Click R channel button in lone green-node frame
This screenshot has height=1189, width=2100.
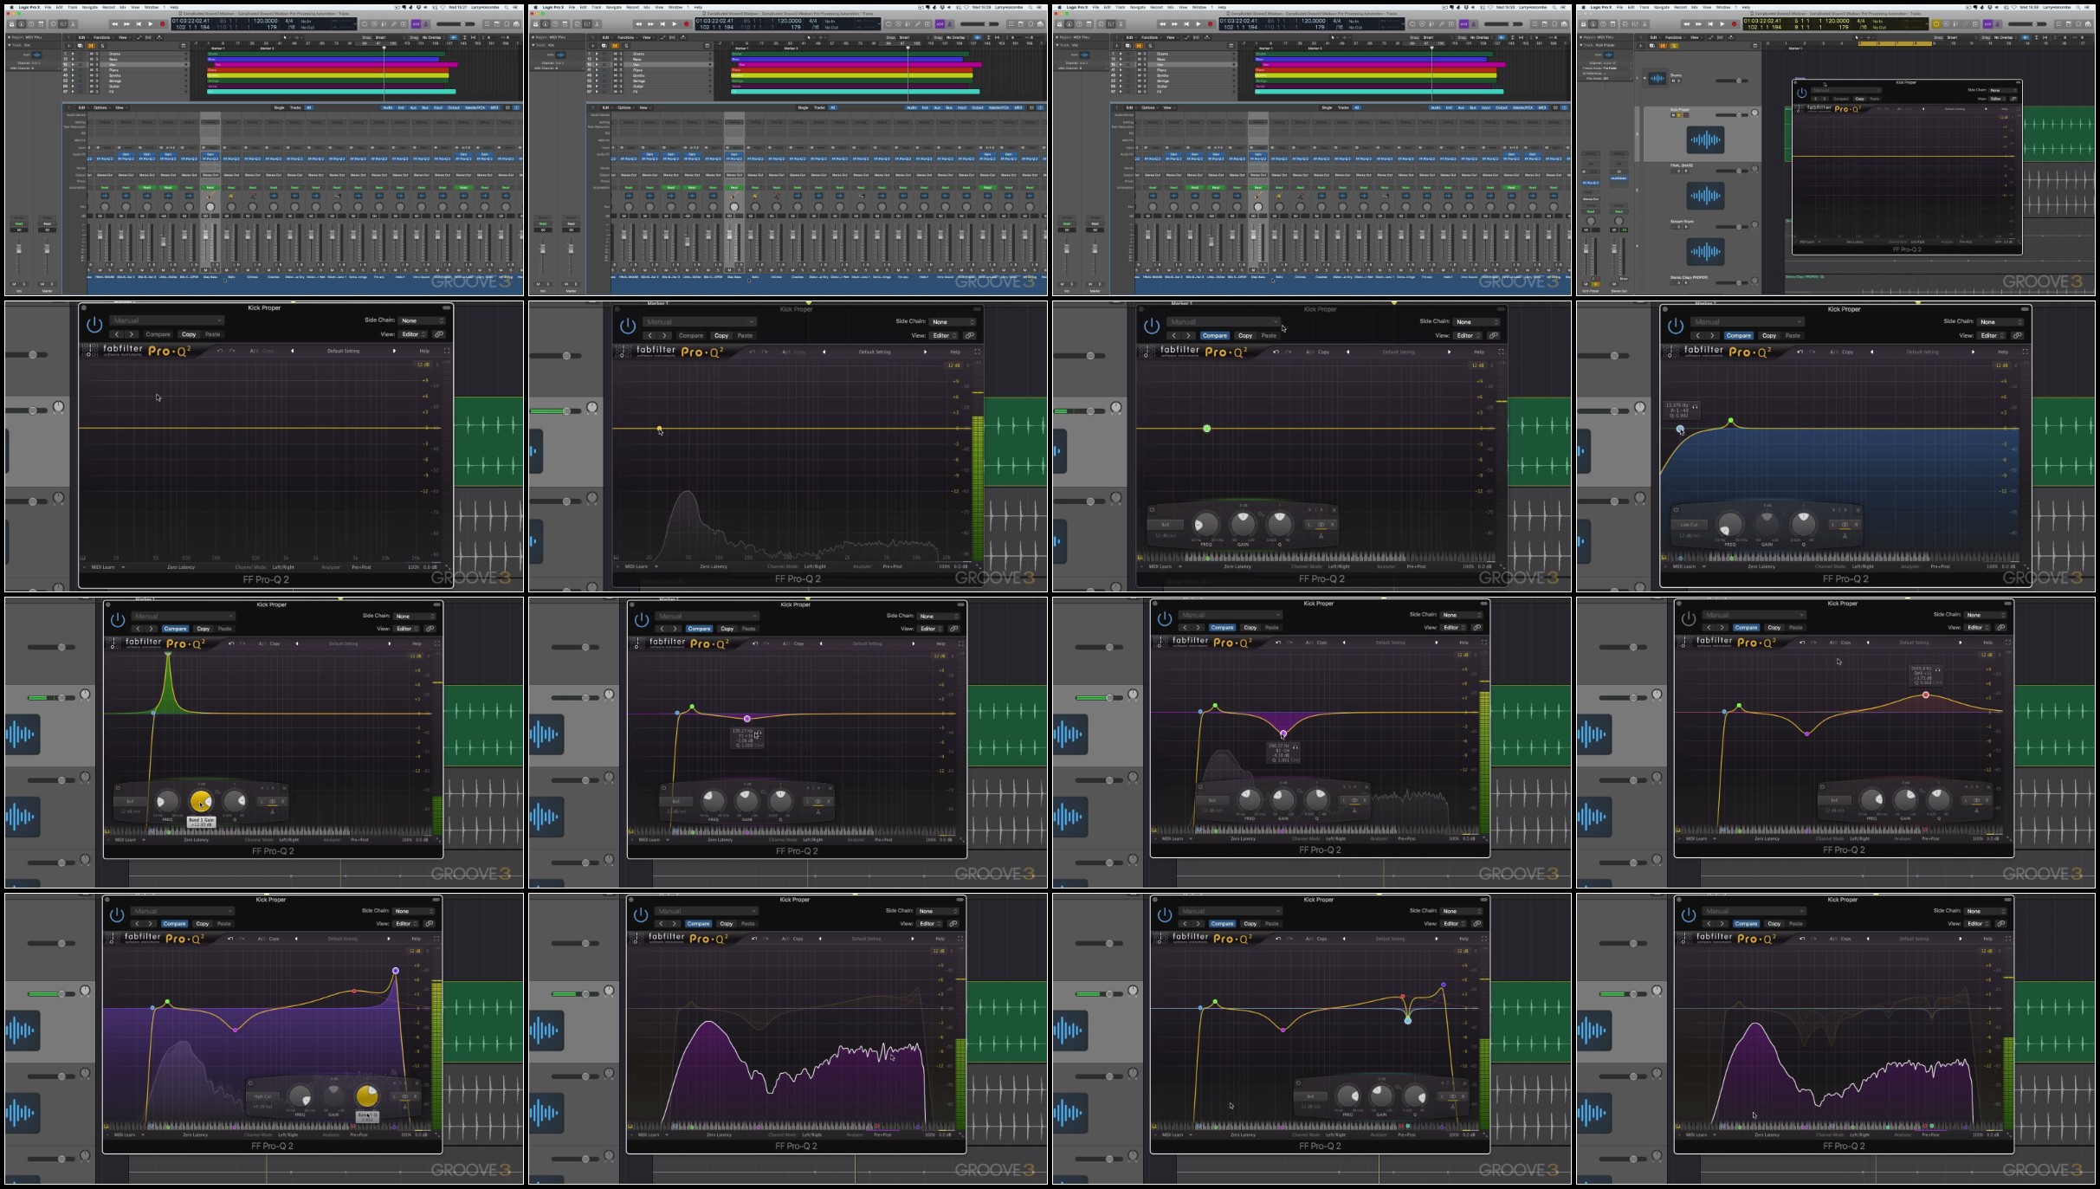(x=1332, y=525)
